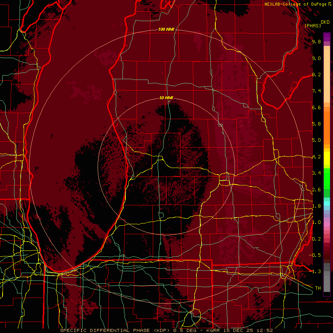Click the 8.2 legend value
Viewport: 333px width, 333px height.
pos(316,74)
